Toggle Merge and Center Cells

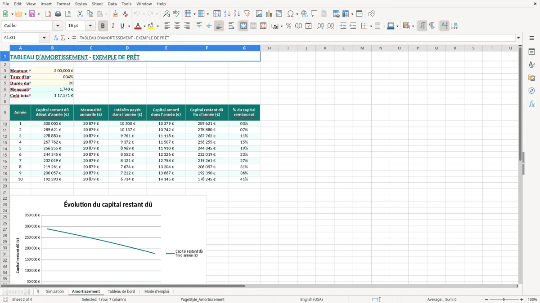(x=243, y=26)
